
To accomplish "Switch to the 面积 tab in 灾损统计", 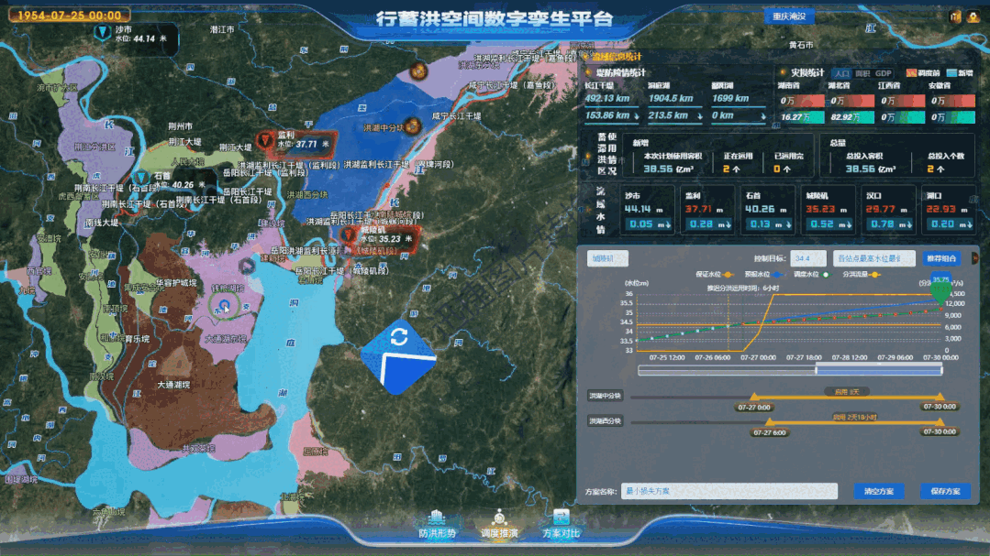I will (864, 73).
